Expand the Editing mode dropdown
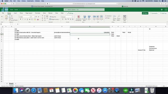Screen dimensions: 168x94 (x=71, y=13)
